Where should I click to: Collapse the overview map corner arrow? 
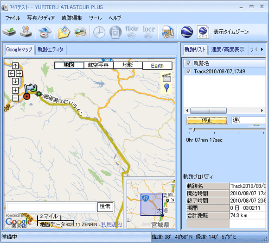(172, 199)
